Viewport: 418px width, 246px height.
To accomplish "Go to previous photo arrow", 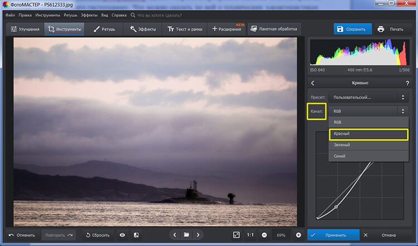I will [x=175, y=235].
